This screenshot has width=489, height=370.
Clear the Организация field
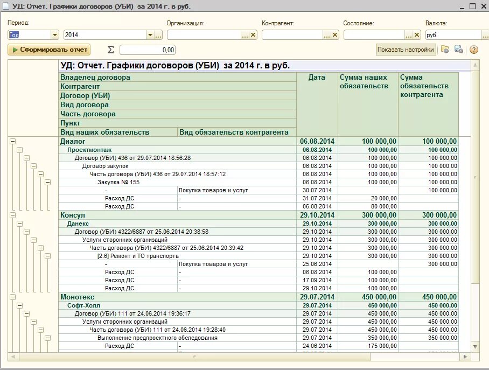pyautogui.click(x=253, y=35)
